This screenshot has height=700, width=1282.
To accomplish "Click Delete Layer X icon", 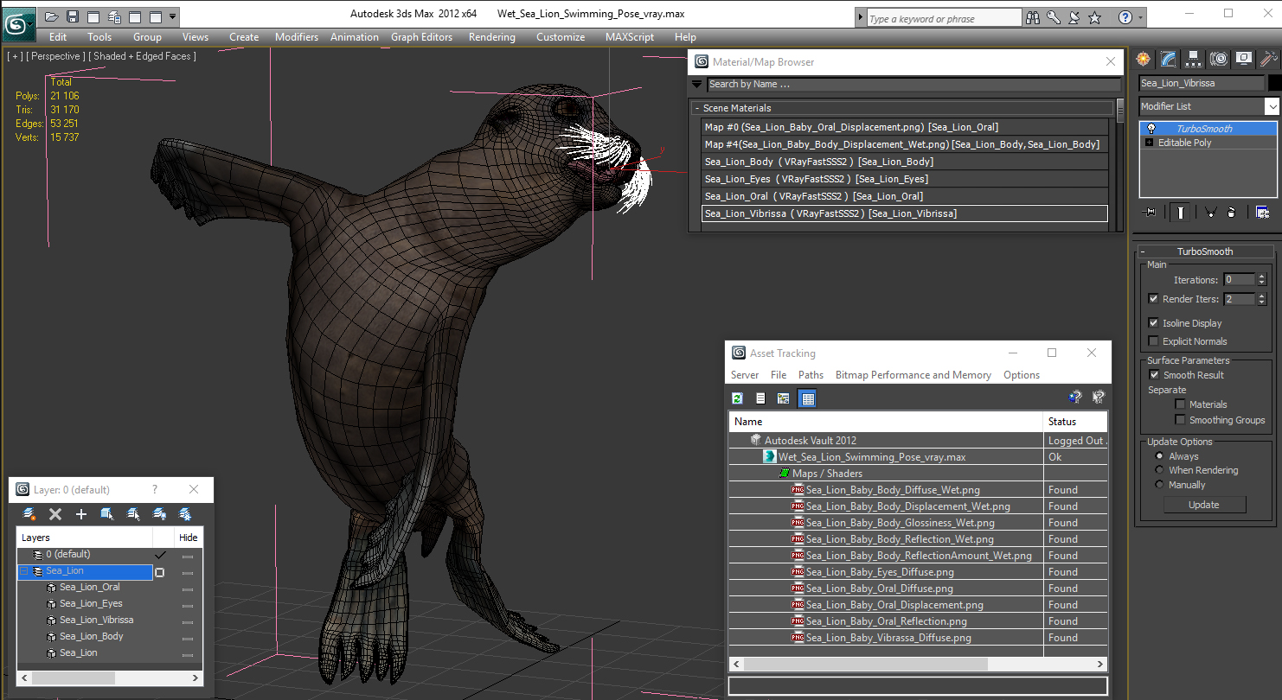I will click(x=55, y=514).
